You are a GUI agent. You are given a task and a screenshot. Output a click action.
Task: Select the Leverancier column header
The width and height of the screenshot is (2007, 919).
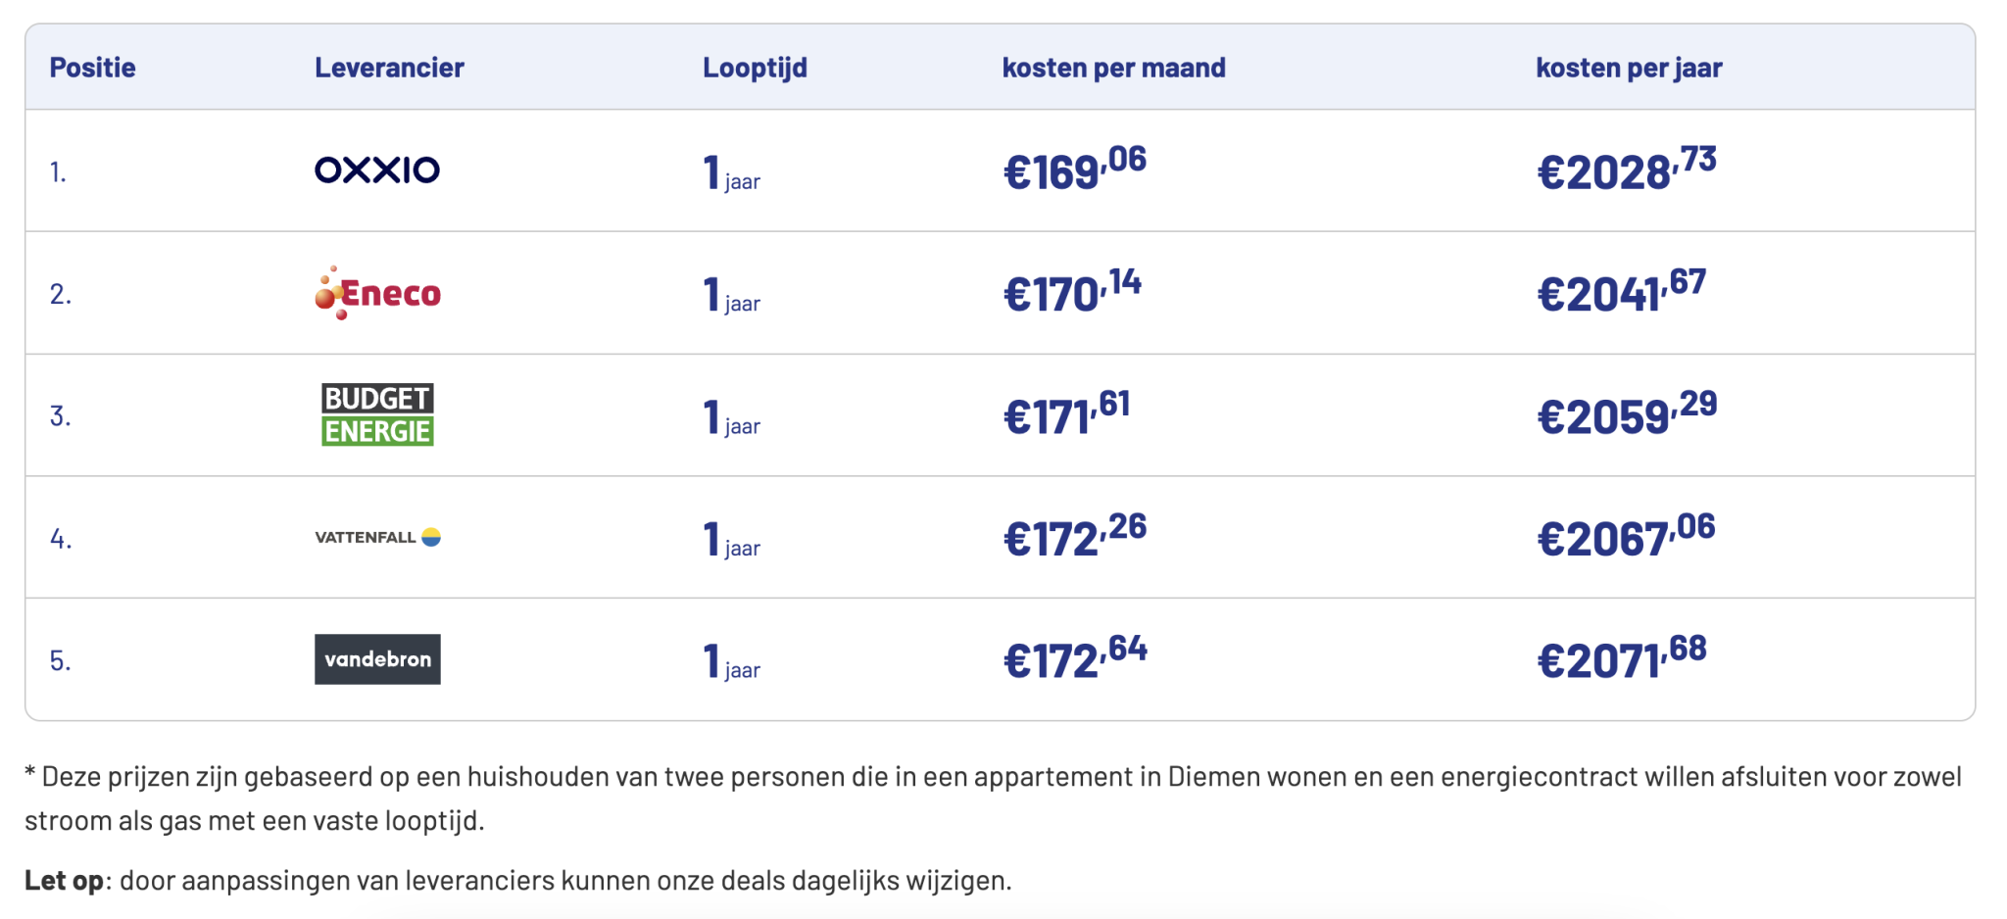(x=389, y=68)
